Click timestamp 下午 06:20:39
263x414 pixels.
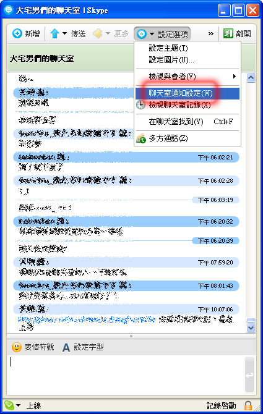pos(215,241)
